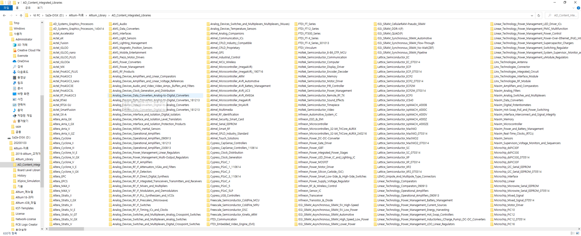Select the FTDI_Vinculum folder icon
The width and height of the screenshot is (581, 236).
[296, 48]
